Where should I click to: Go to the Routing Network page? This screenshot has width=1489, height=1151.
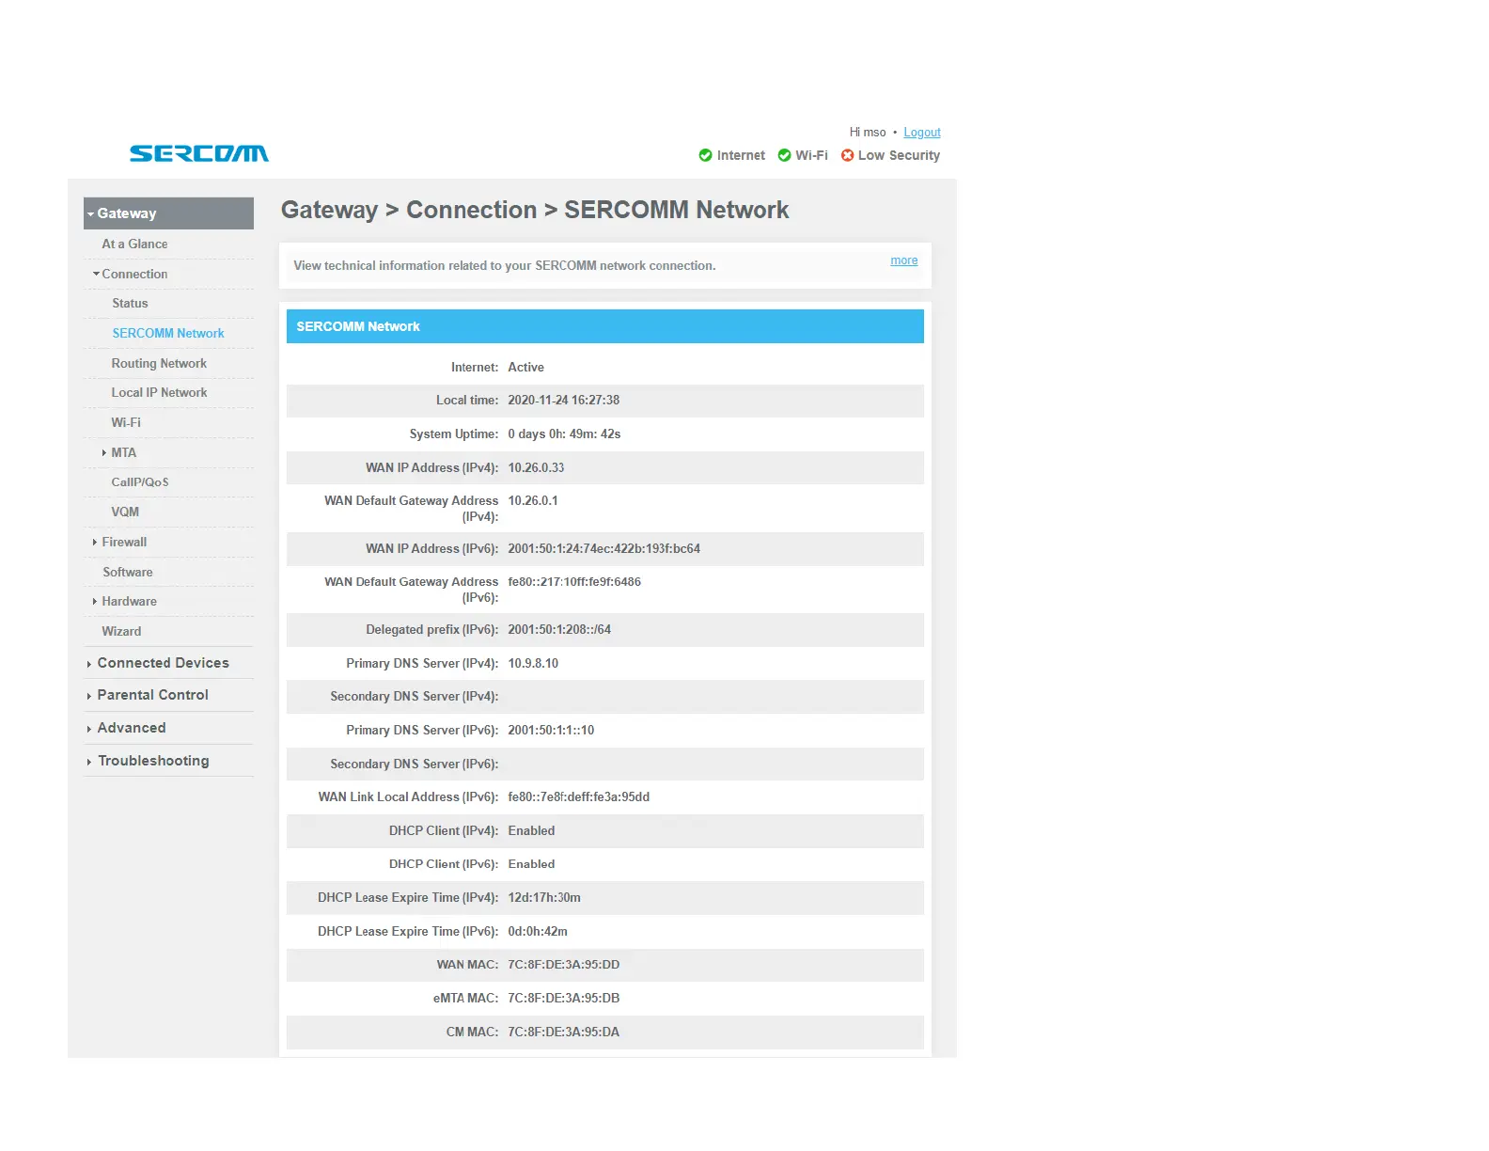159,363
